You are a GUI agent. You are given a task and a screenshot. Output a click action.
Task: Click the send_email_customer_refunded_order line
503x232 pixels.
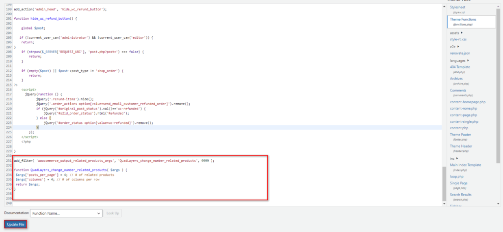point(113,104)
